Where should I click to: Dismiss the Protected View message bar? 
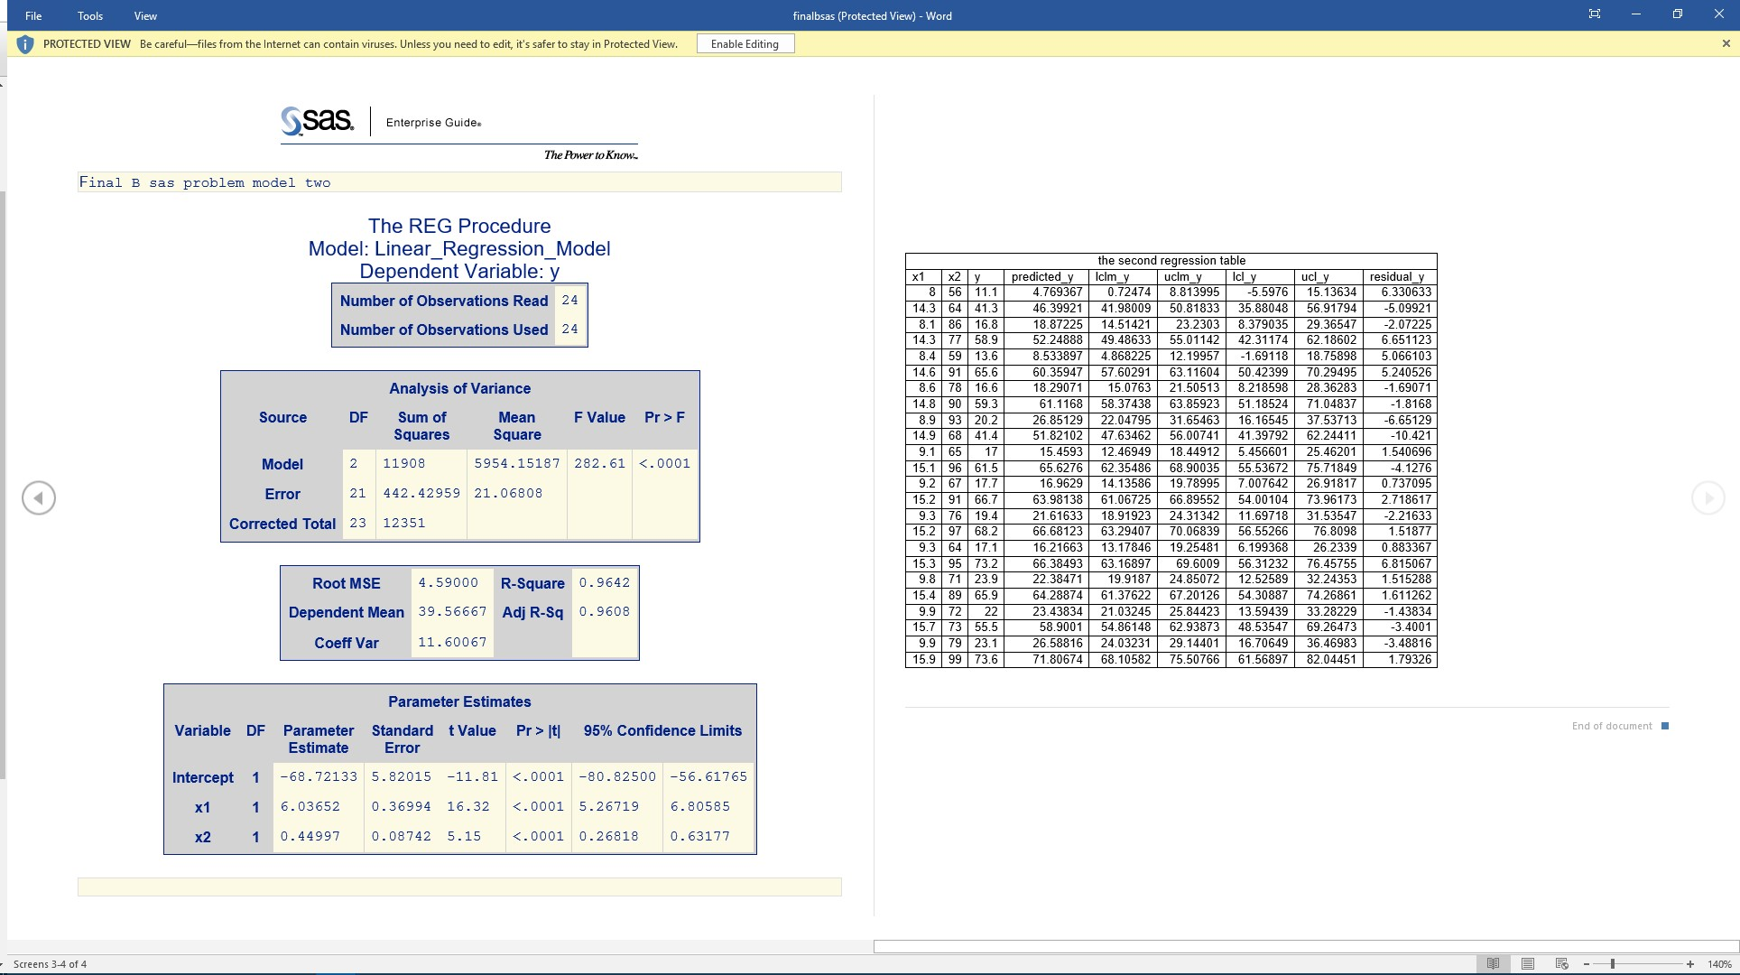tap(1725, 43)
